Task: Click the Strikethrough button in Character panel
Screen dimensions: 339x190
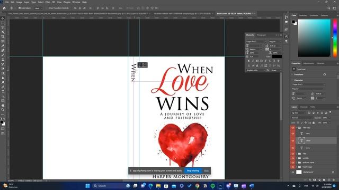Action: point(279,61)
